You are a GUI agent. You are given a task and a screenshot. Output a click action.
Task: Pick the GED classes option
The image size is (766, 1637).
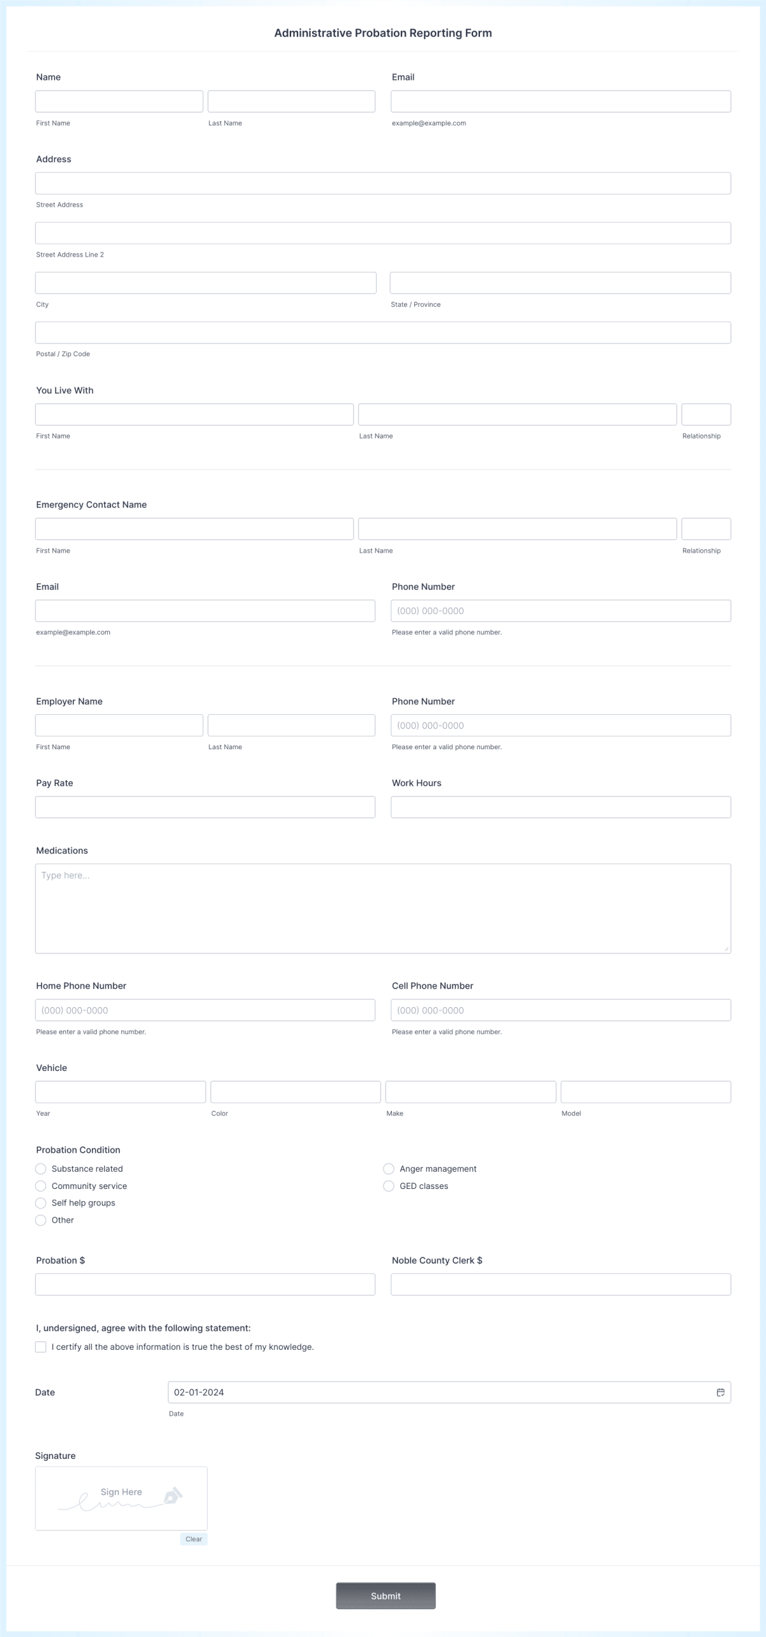click(x=389, y=1186)
